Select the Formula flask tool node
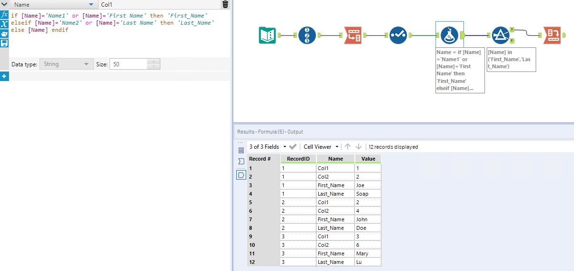 (449, 35)
